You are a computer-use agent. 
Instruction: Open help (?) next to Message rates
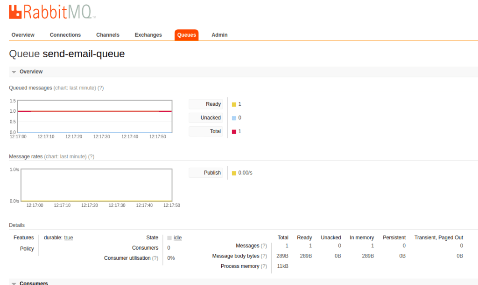(x=91, y=157)
